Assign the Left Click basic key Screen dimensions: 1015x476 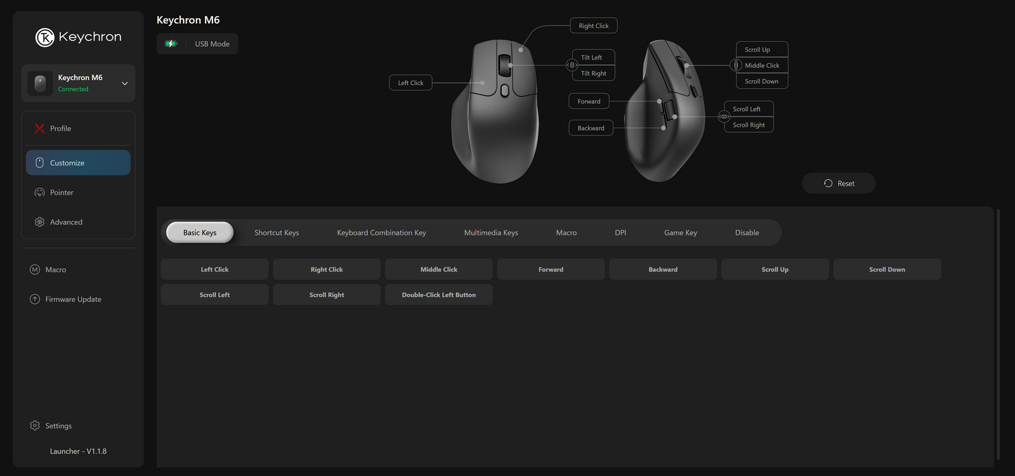(x=214, y=269)
